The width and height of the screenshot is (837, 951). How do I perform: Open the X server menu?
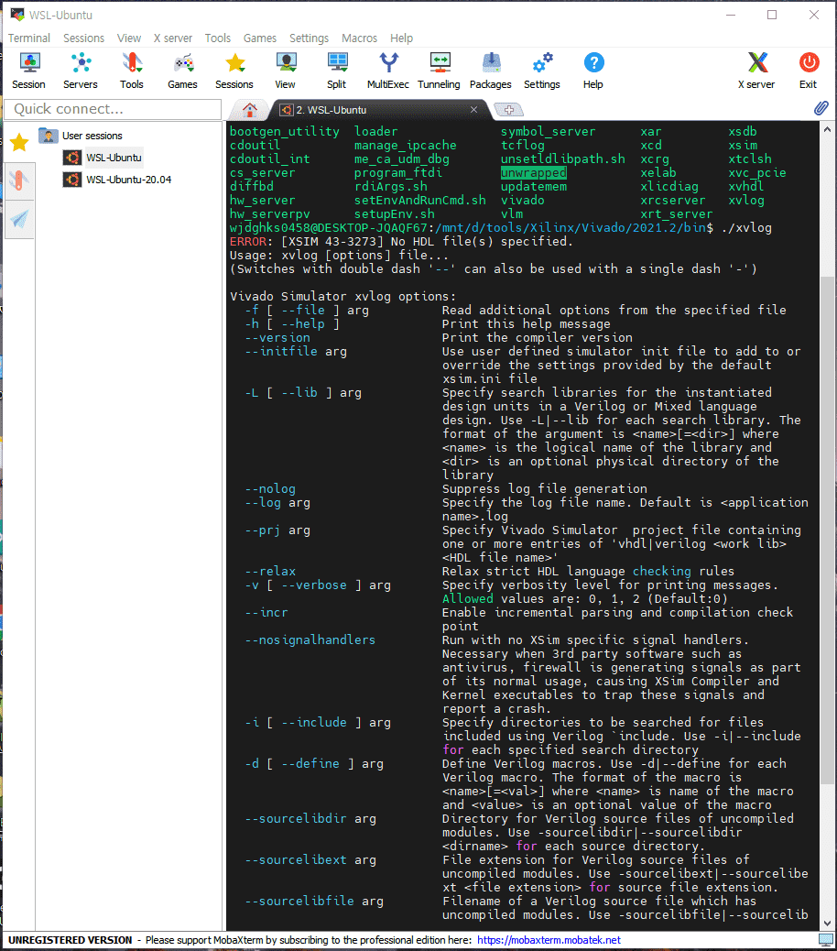point(173,38)
